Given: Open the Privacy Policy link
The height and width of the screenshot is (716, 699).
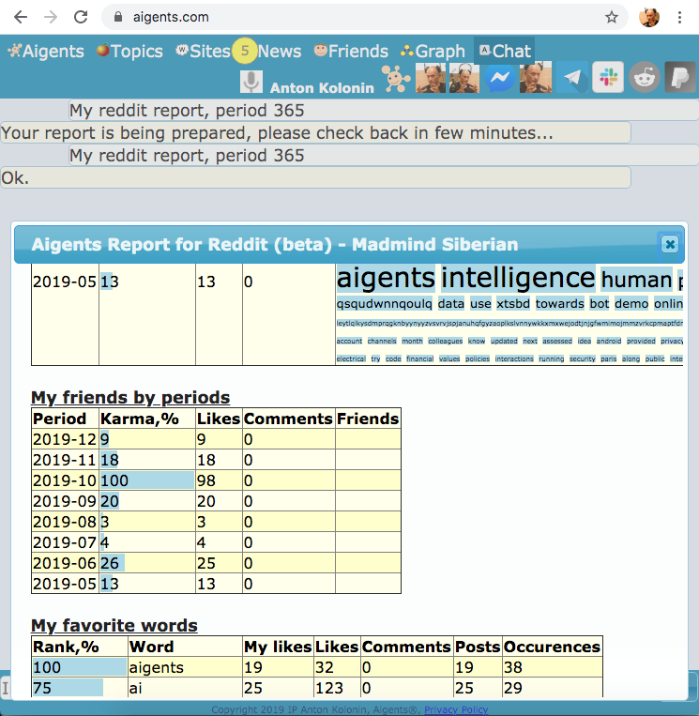Looking at the screenshot, I should 456,709.
